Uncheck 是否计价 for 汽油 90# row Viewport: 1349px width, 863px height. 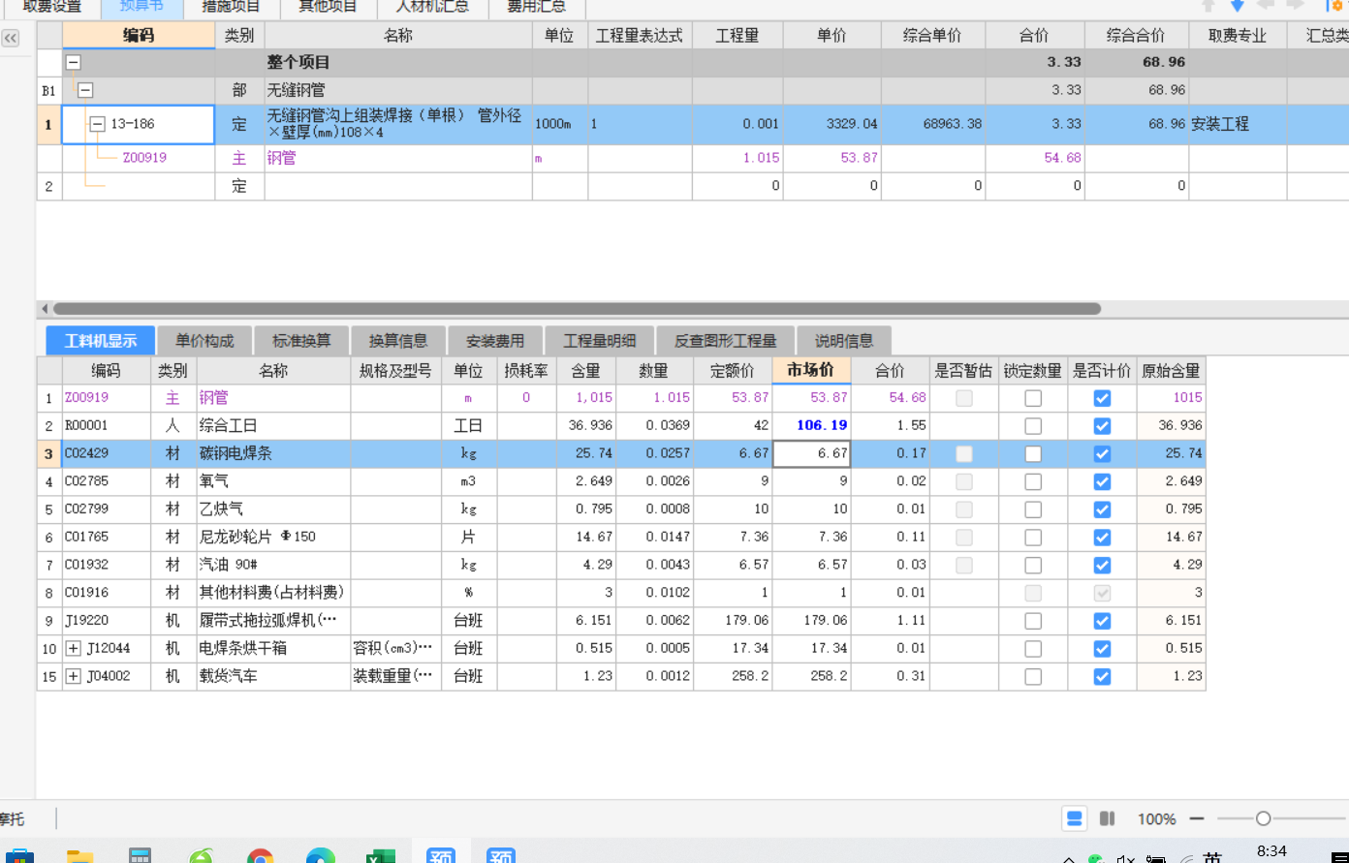(1102, 565)
